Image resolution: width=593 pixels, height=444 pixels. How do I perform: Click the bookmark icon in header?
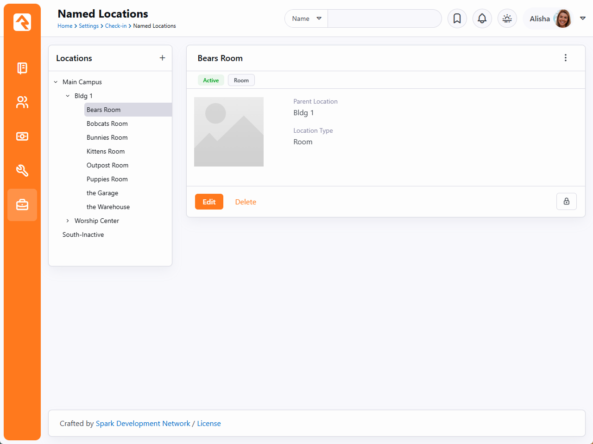(x=457, y=18)
